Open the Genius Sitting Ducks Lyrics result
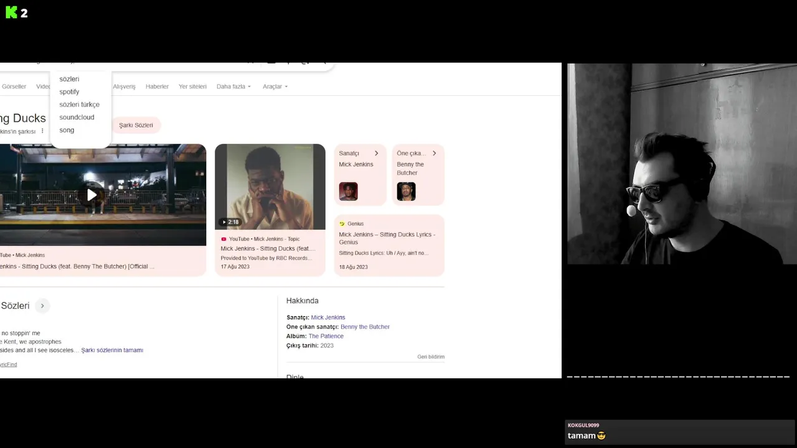 [x=387, y=238]
